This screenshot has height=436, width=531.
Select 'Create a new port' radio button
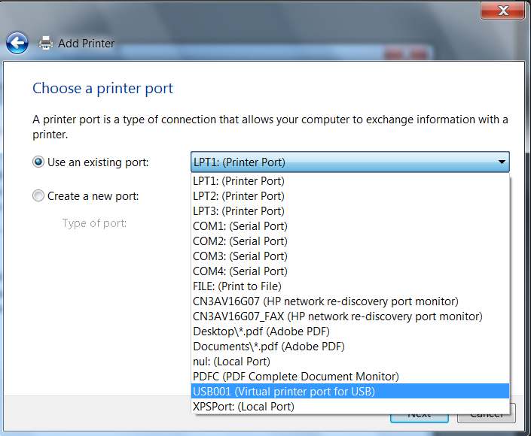click(38, 196)
